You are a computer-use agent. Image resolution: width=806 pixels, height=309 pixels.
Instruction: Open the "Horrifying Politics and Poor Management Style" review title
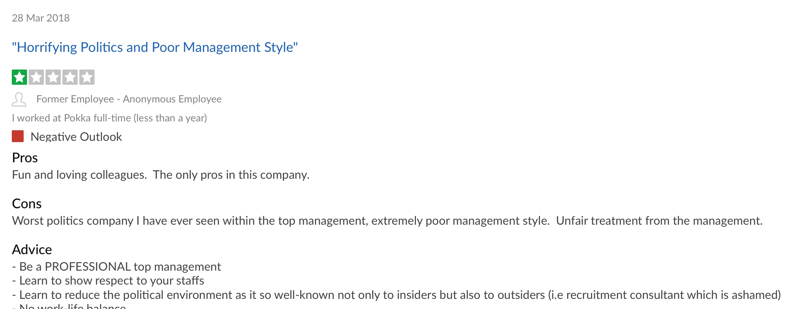tap(155, 47)
